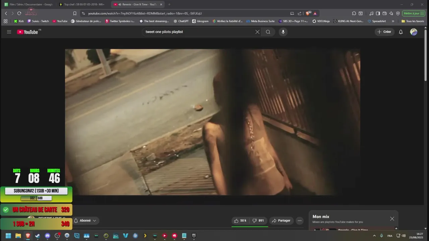Open the ChatGPT bookmark
This screenshot has height=241, width=429.
pyautogui.click(x=181, y=21)
